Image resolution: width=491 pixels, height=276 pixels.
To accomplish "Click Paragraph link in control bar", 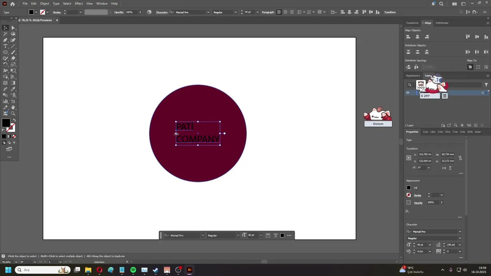I will point(268,12).
